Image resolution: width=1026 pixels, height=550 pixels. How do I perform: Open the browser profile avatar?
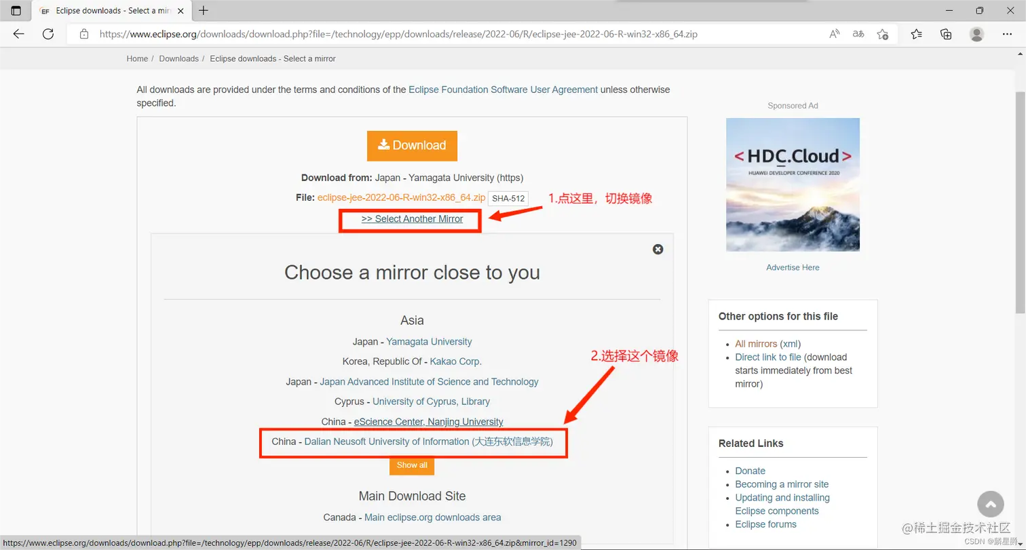click(x=976, y=34)
